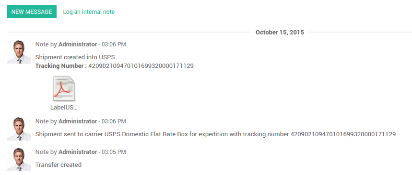Open the PDF attachment icon
The width and height of the screenshot is (412, 175).
pos(64,88)
